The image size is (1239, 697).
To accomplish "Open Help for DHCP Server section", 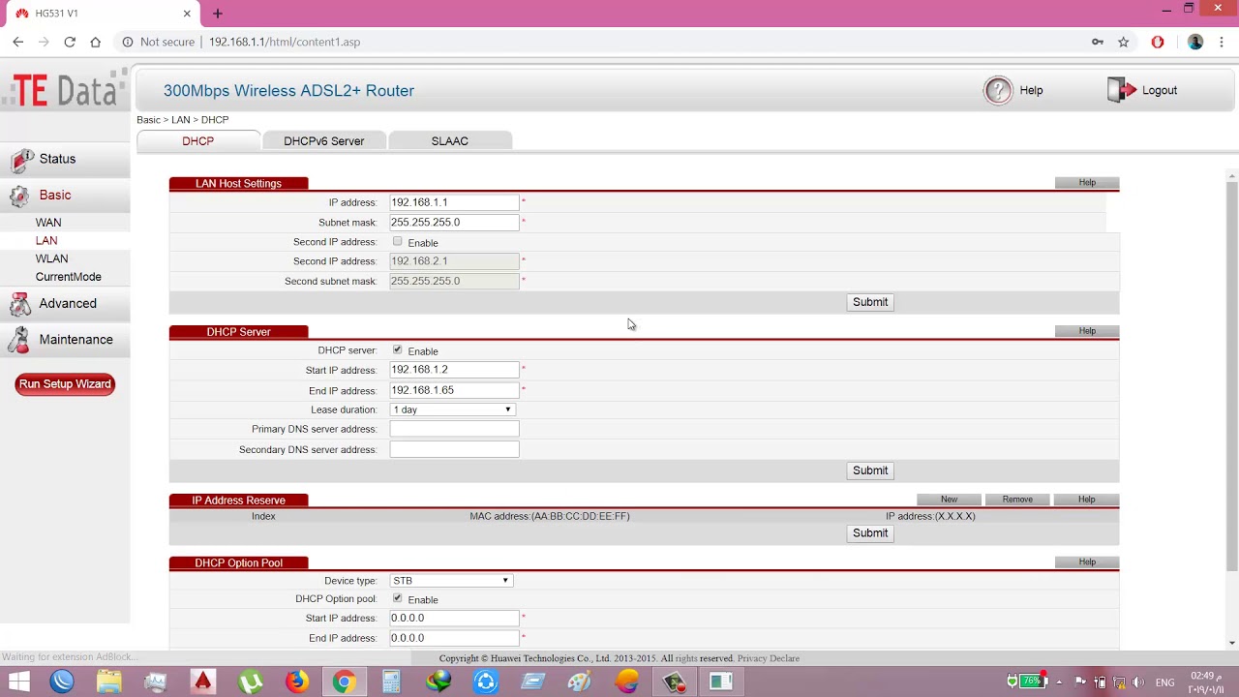I will 1087,331.
